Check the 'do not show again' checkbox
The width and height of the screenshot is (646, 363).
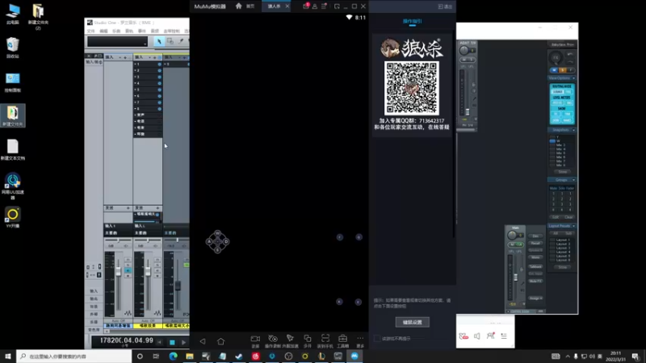point(377,338)
